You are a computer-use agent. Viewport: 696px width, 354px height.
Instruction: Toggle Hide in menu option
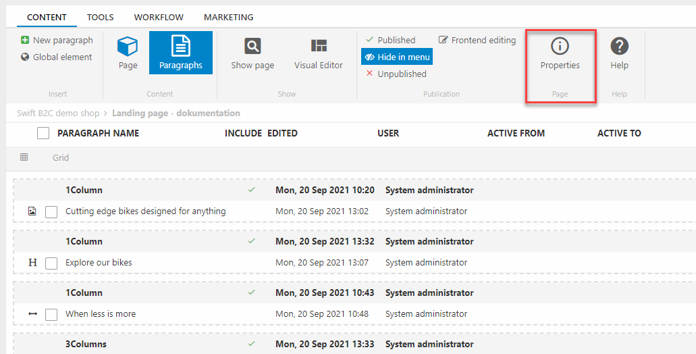pos(397,57)
